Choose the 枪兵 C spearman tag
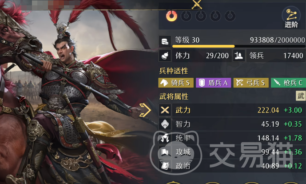This screenshot has width=306, height=184. [x=288, y=83]
